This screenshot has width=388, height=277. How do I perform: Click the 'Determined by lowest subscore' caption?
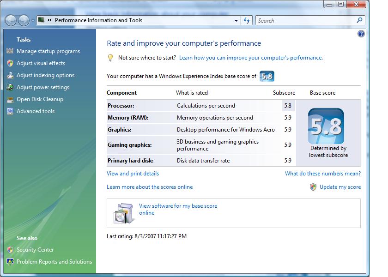coord(328,151)
